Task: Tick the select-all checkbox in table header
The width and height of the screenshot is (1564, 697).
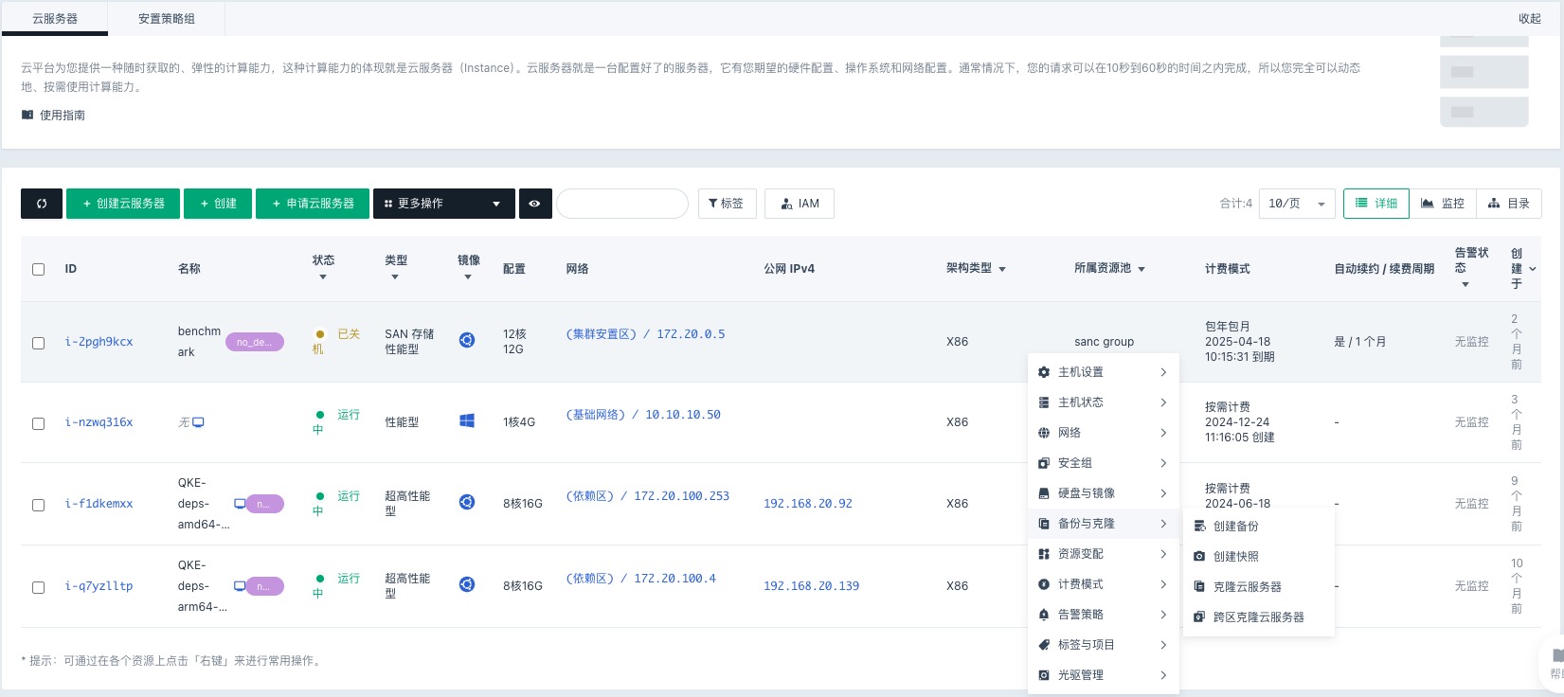Action: coord(39,269)
